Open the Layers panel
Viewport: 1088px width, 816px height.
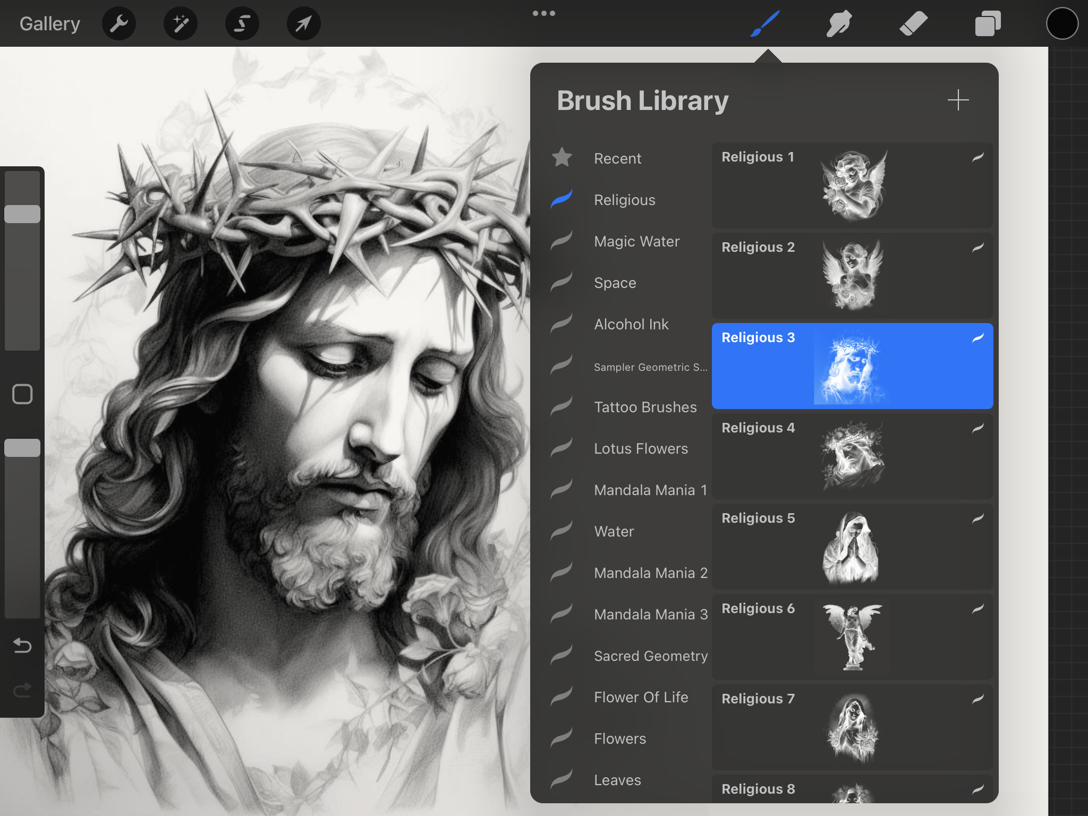(x=988, y=24)
